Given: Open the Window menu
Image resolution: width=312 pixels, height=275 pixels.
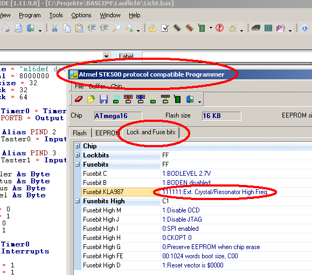Looking at the screenshot, I should [110, 15].
